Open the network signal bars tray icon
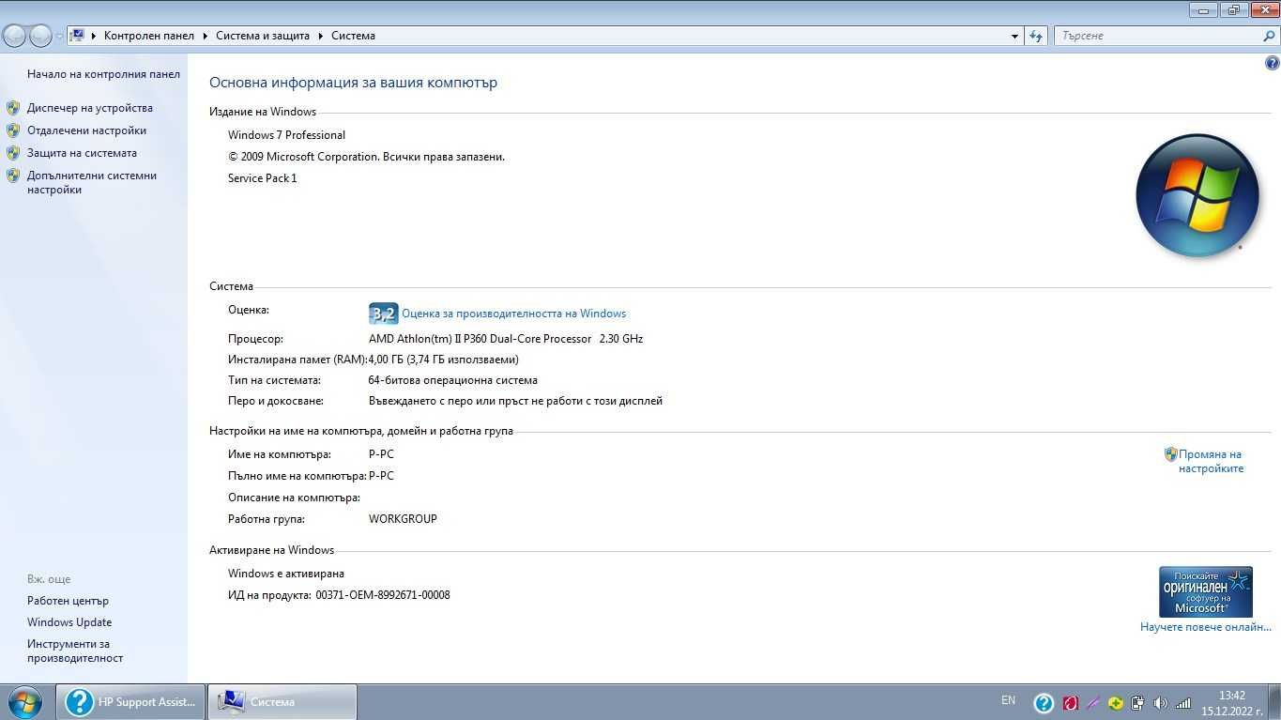The image size is (1281, 720). pos(1183,702)
